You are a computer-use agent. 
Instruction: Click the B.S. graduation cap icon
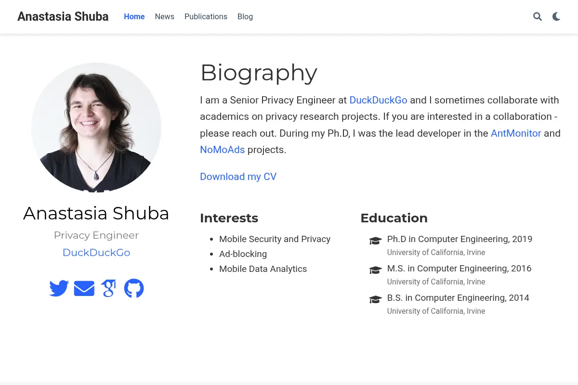click(375, 299)
